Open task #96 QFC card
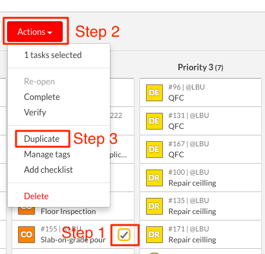265x254 pixels. (x=200, y=93)
